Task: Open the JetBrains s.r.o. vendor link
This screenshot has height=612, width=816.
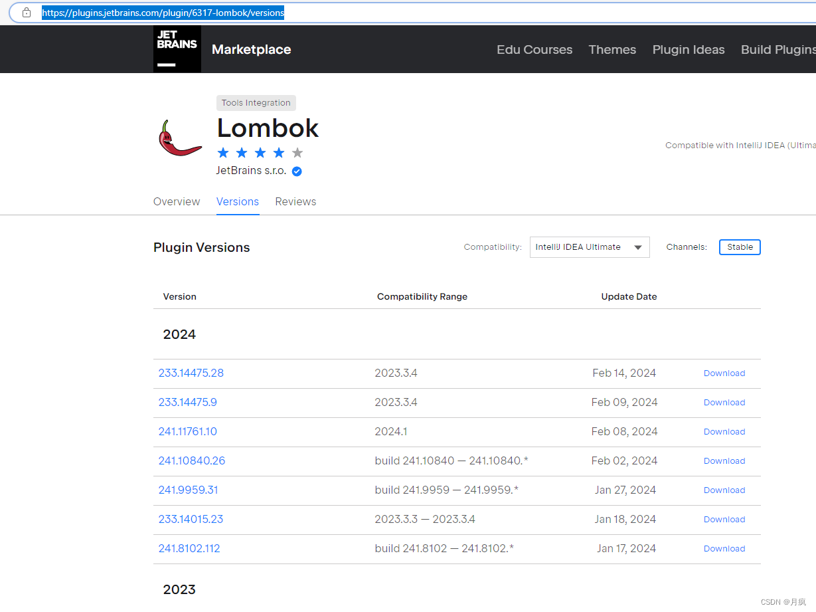Action: point(251,171)
